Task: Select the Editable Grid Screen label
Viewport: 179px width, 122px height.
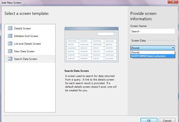Action: (x=26, y=36)
